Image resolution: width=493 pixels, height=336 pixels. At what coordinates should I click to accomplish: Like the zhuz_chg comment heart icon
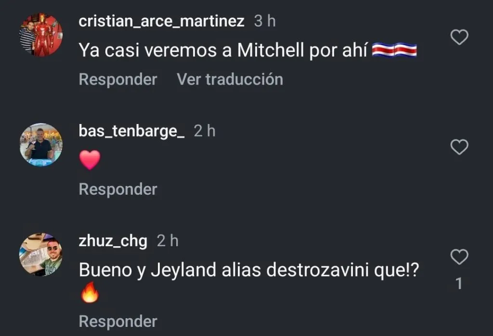click(459, 257)
